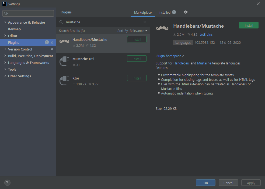Expand the Tools section

point(5,69)
